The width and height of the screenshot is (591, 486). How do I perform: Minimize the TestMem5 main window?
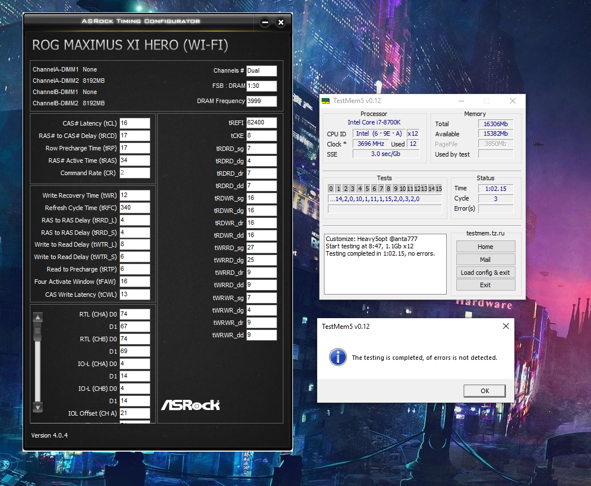click(461, 101)
